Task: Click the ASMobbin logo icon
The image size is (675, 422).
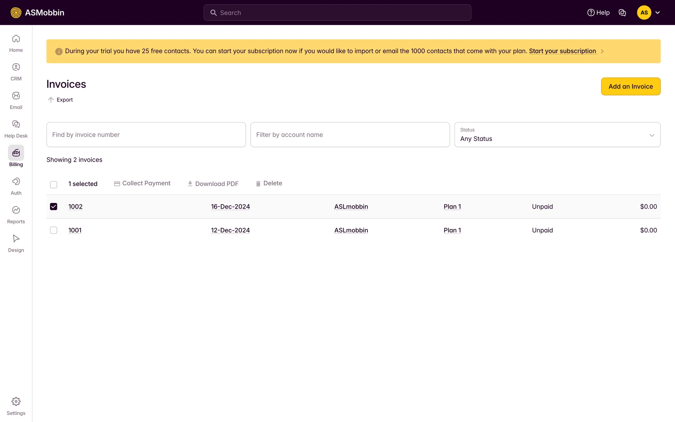Action: coord(16,13)
